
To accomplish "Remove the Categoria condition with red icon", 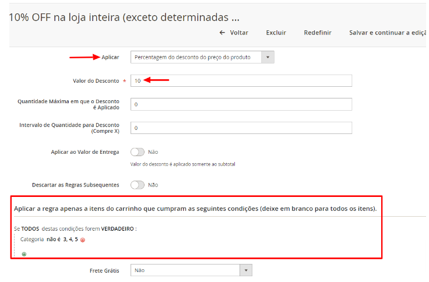I will click(x=83, y=240).
